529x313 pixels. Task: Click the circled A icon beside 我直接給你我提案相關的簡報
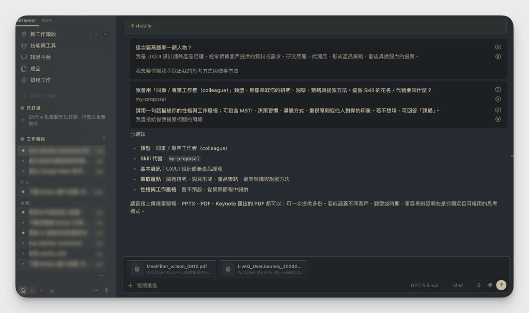(498, 119)
